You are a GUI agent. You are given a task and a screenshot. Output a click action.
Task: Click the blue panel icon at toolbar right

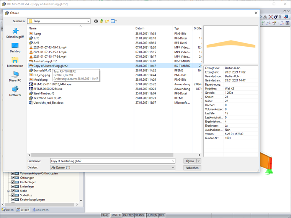tap(286, 17)
